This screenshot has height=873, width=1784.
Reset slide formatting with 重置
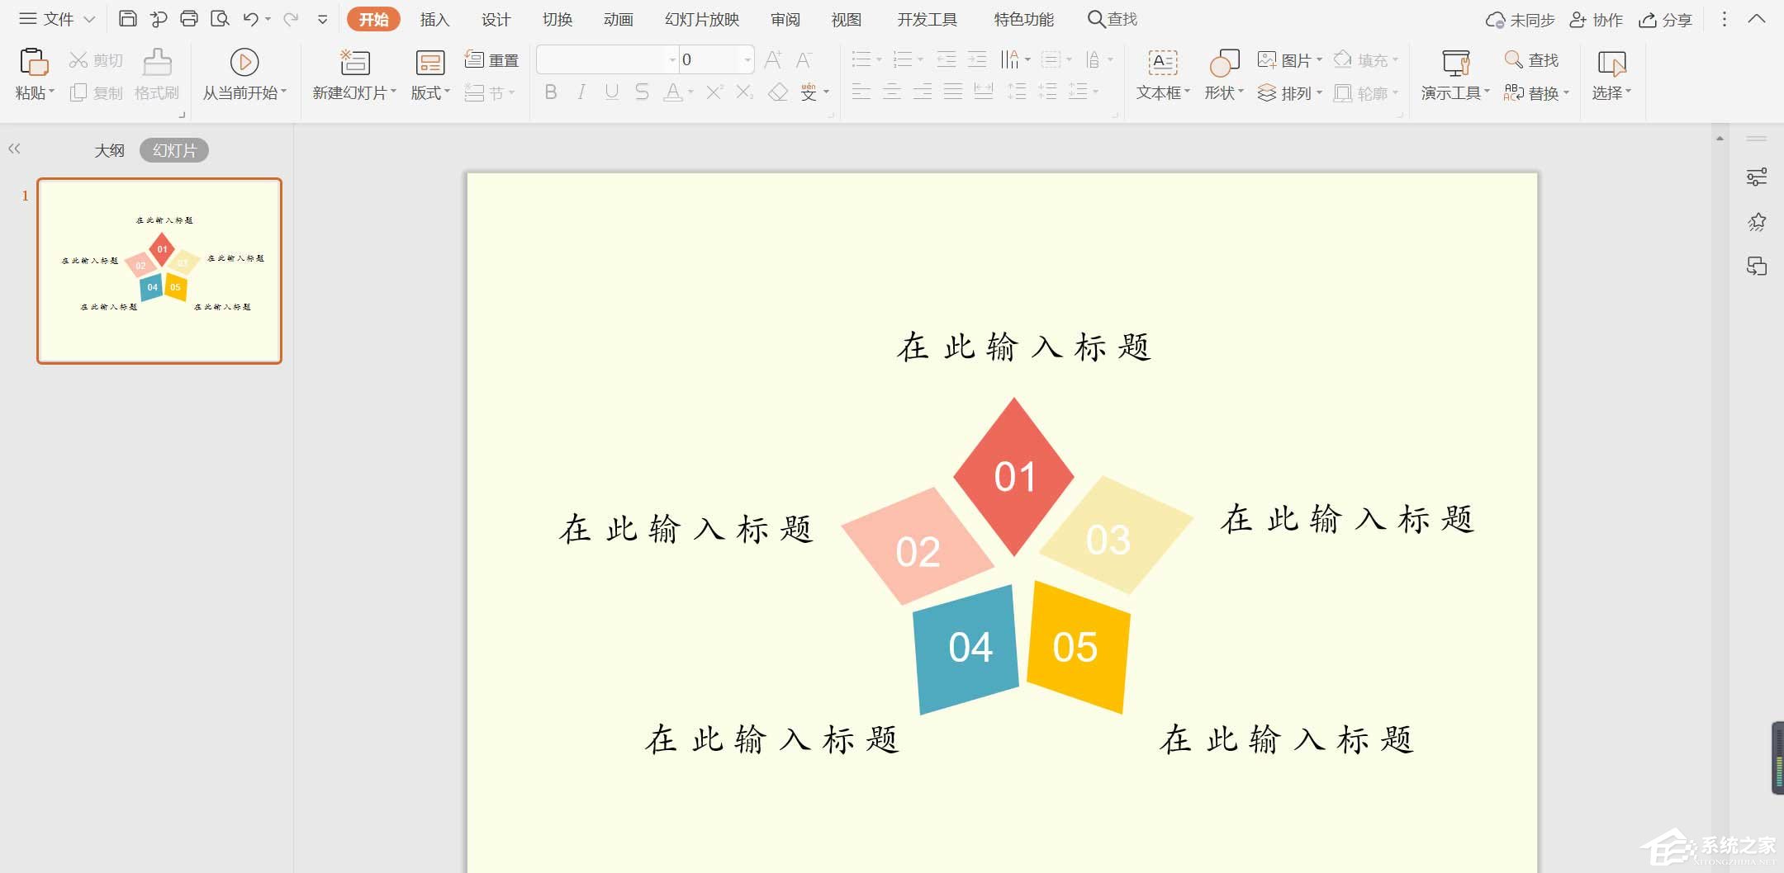491,59
